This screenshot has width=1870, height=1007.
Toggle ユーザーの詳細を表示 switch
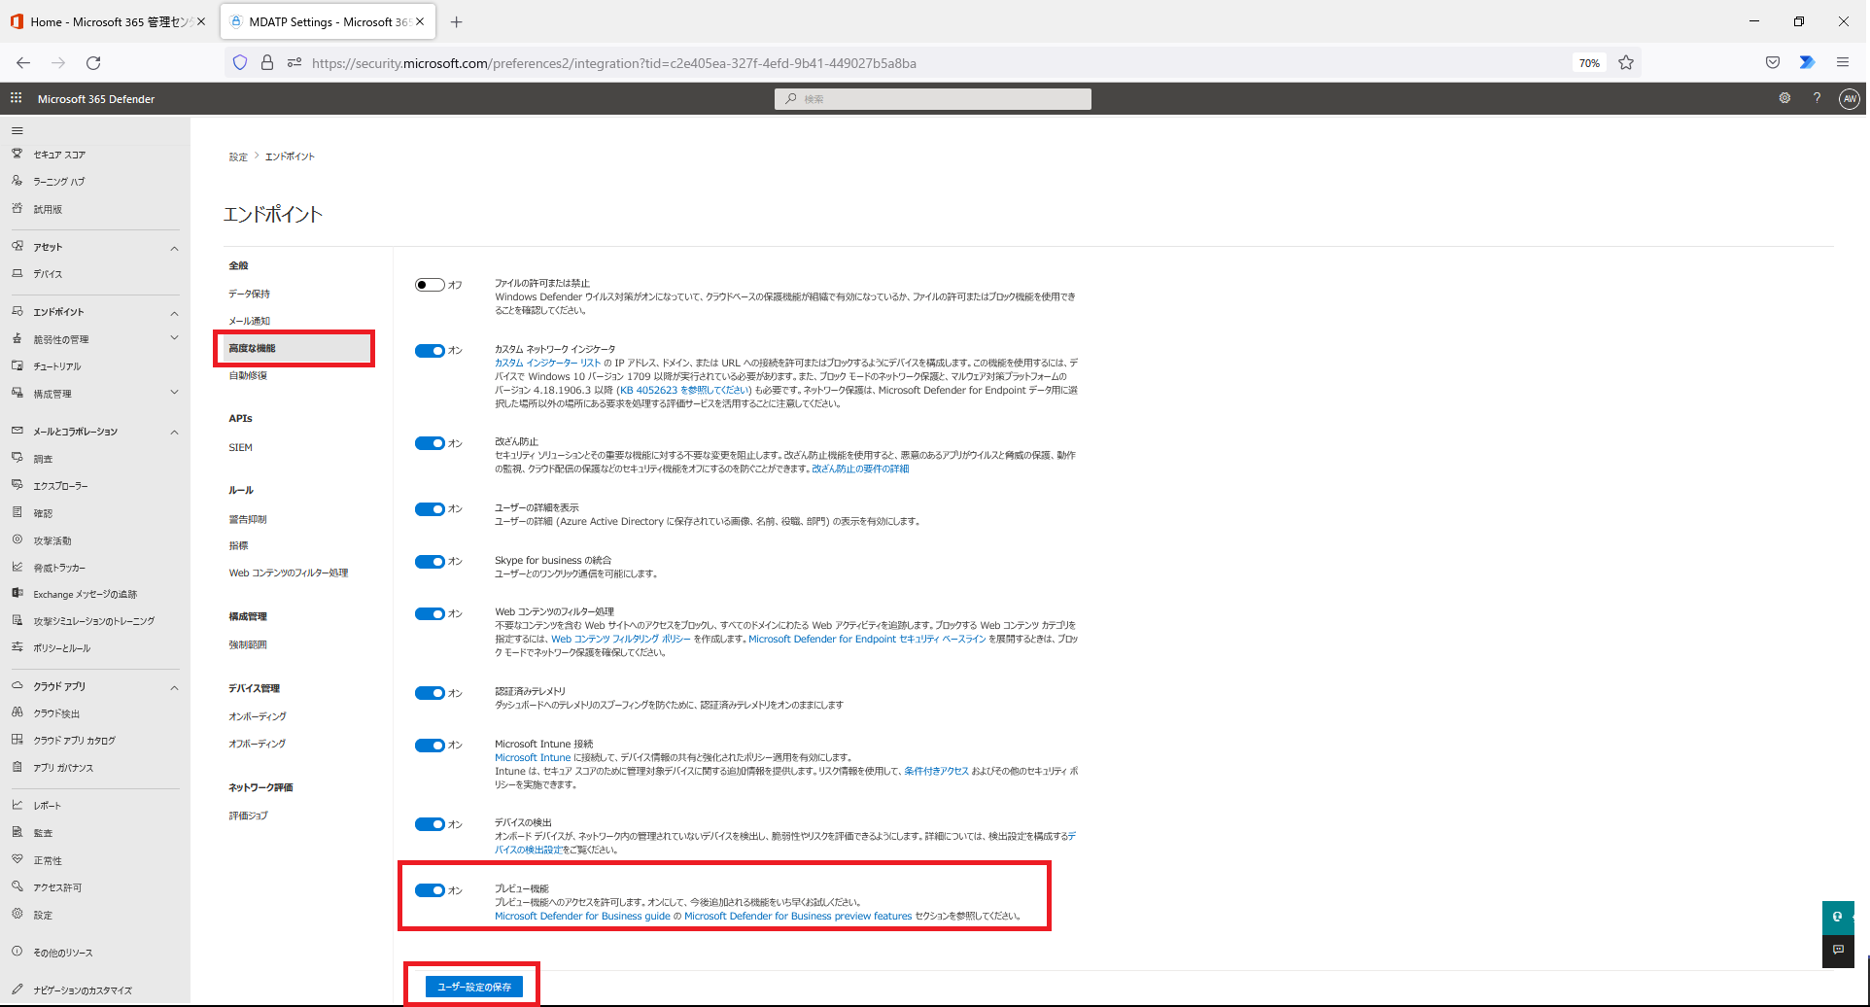[430, 509]
